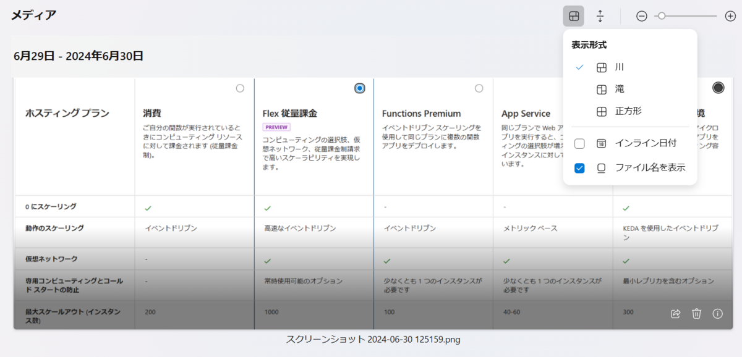Select the 川 (River) layout
The image size is (742, 357).
click(x=630, y=67)
